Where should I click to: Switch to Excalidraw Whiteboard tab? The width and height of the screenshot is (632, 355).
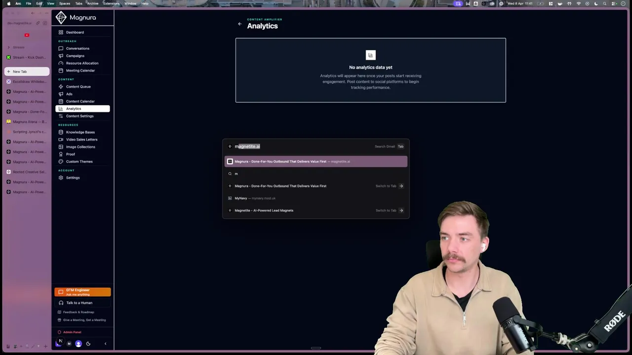(x=27, y=81)
